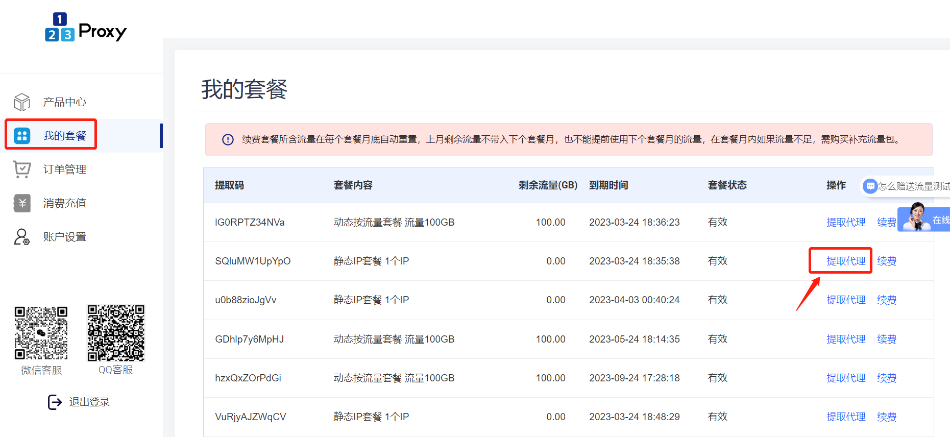Click 提取代理 for the GDhlp7y6MpHJ package
This screenshot has height=437, width=950.
(x=845, y=339)
